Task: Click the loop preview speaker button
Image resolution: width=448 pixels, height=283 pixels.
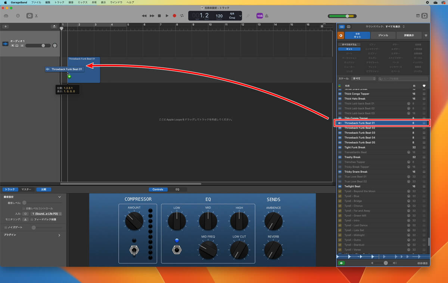Action: pos(341,263)
